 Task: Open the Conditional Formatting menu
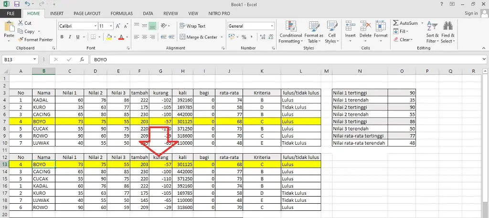click(x=291, y=32)
